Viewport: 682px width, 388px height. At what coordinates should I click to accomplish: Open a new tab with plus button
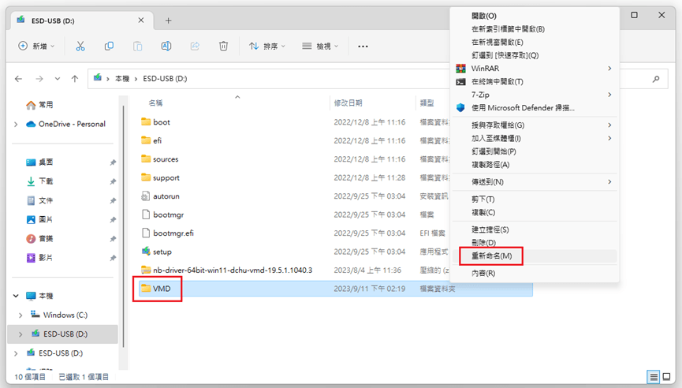169,20
